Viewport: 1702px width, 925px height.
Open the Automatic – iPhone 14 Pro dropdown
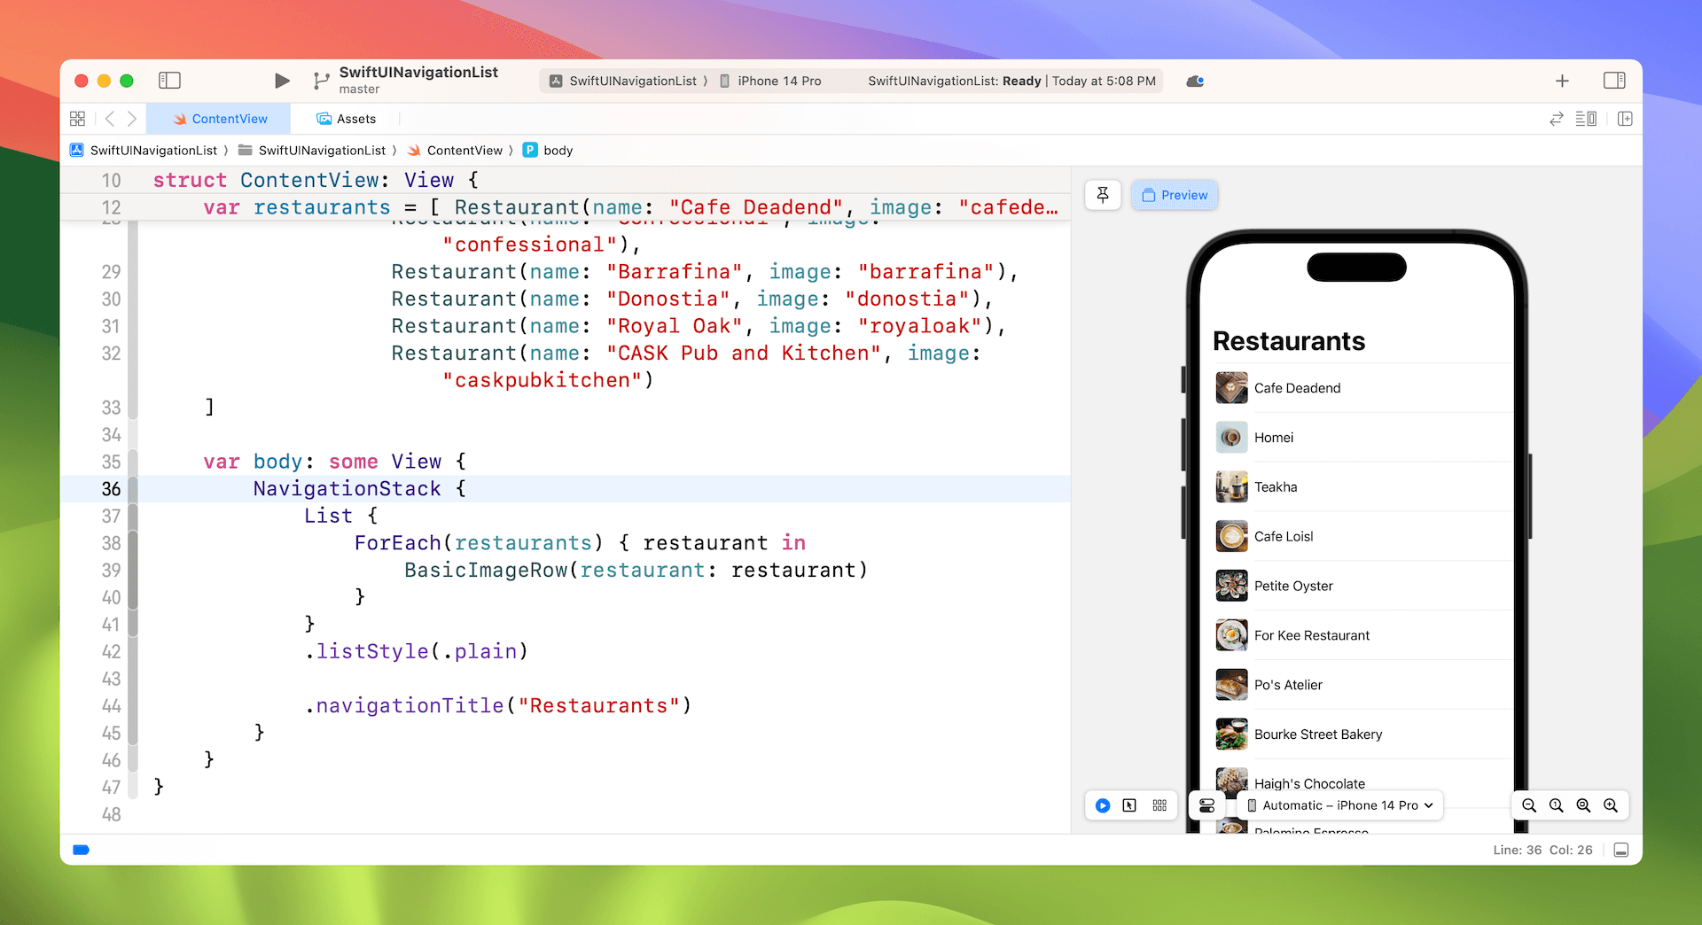[x=1339, y=805]
